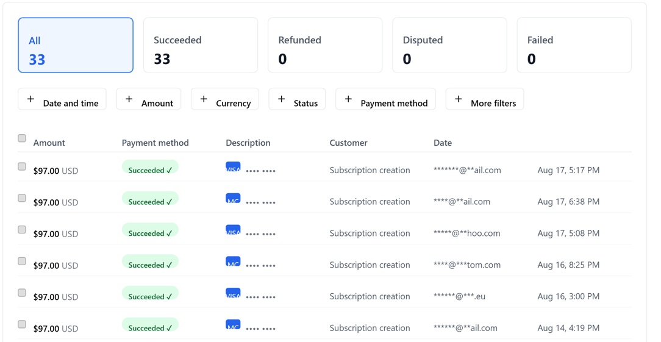661x342 pixels.
Task: Check the box for the Aug 17, 5:17 PM payment
Action: coord(22,166)
